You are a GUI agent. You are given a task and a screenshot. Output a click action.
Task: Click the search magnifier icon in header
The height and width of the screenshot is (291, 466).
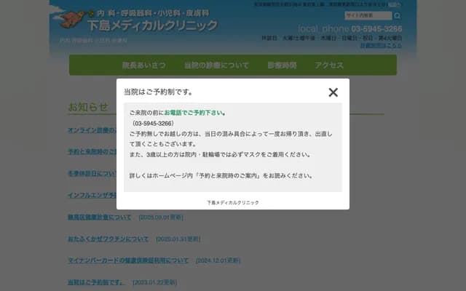click(398, 16)
